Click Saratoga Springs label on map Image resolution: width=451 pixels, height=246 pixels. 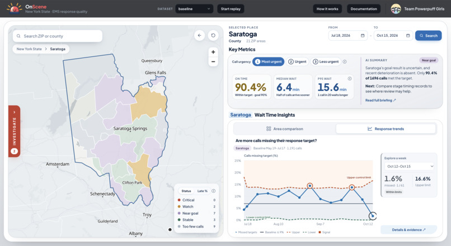pyautogui.click(x=130, y=128)
